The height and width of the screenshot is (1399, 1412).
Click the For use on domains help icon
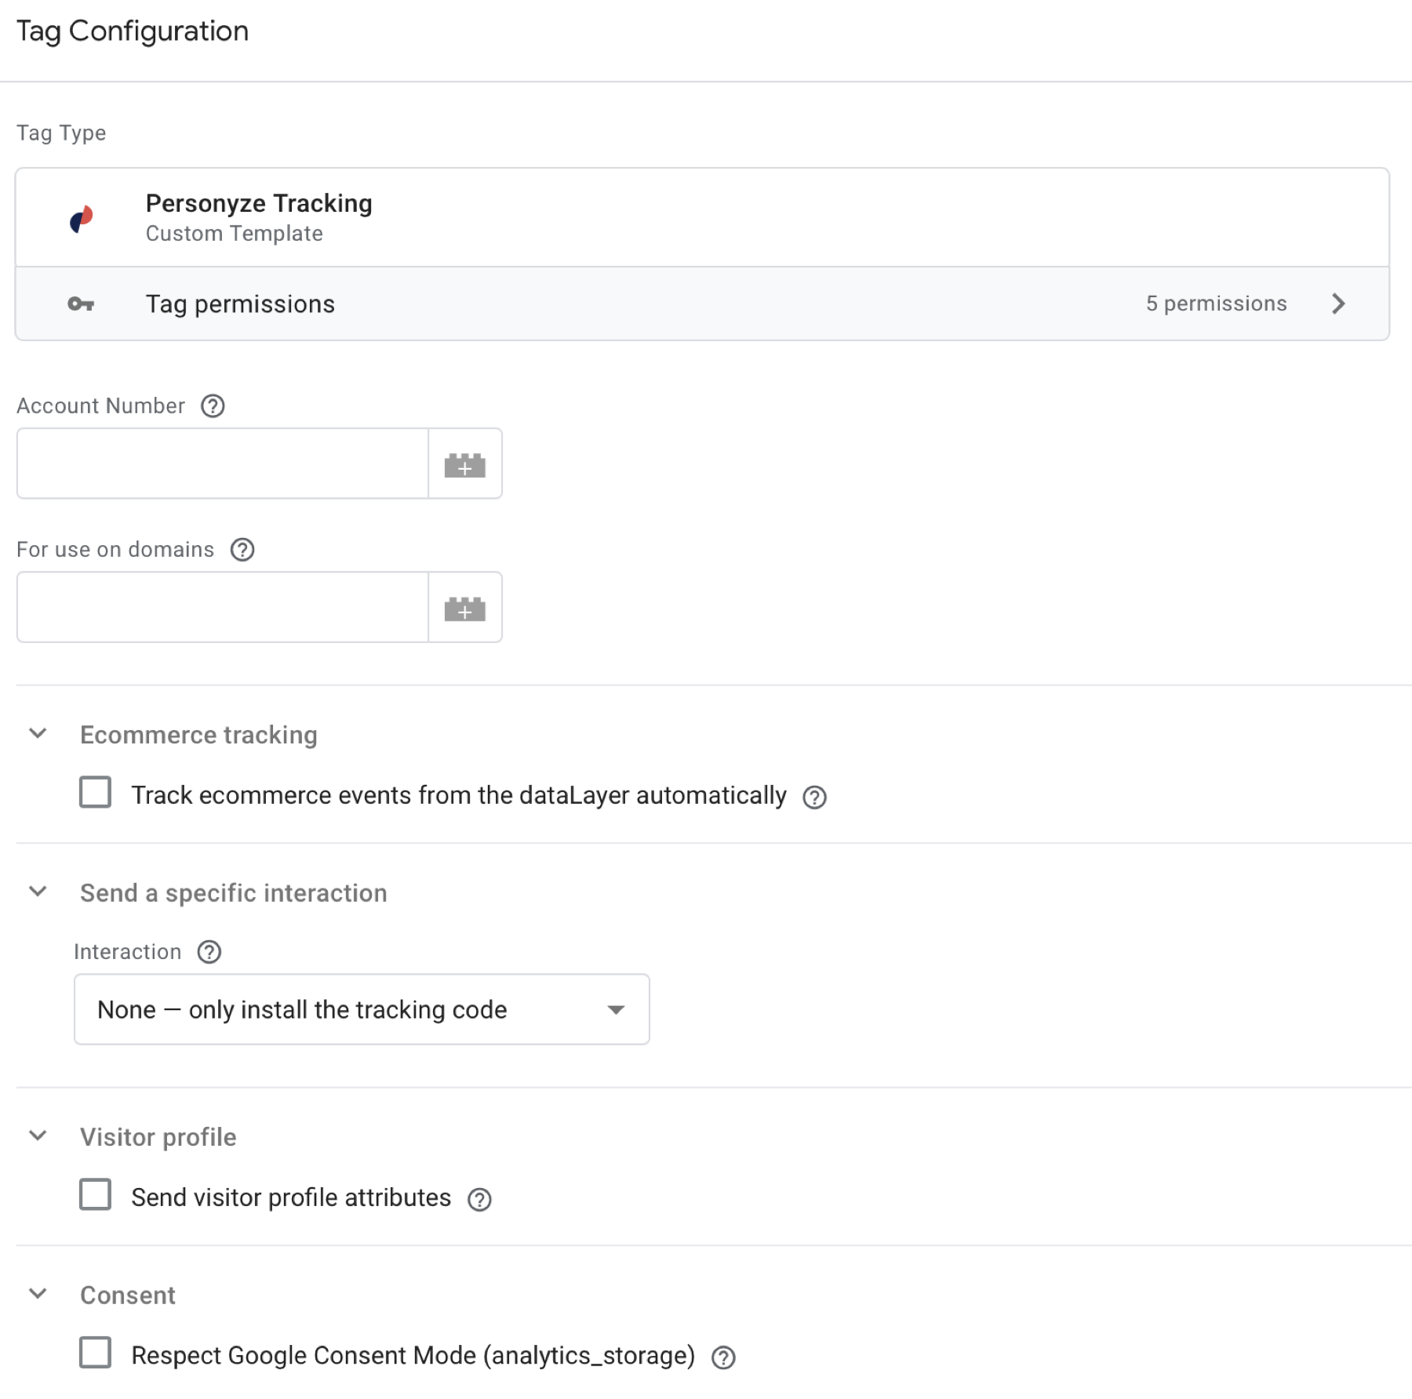coord(242,549)
